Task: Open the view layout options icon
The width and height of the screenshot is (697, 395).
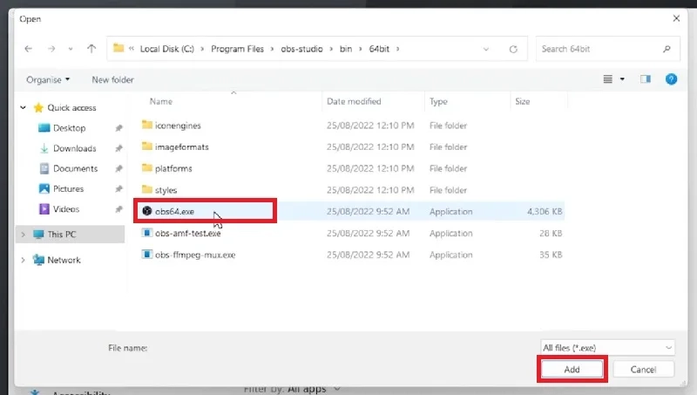Action: (x=609, y=79)
